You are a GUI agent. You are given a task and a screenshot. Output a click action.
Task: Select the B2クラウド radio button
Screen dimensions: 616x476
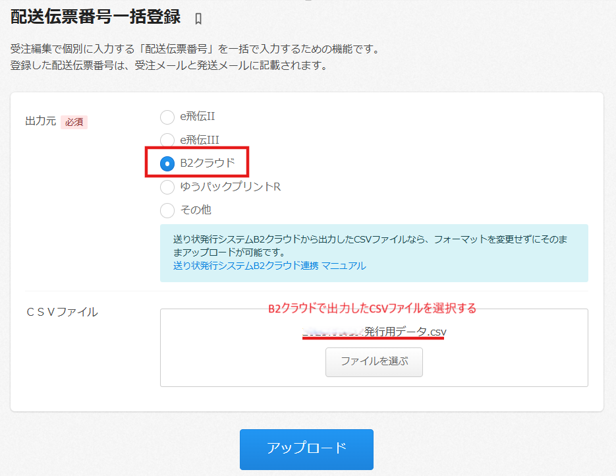167,163
